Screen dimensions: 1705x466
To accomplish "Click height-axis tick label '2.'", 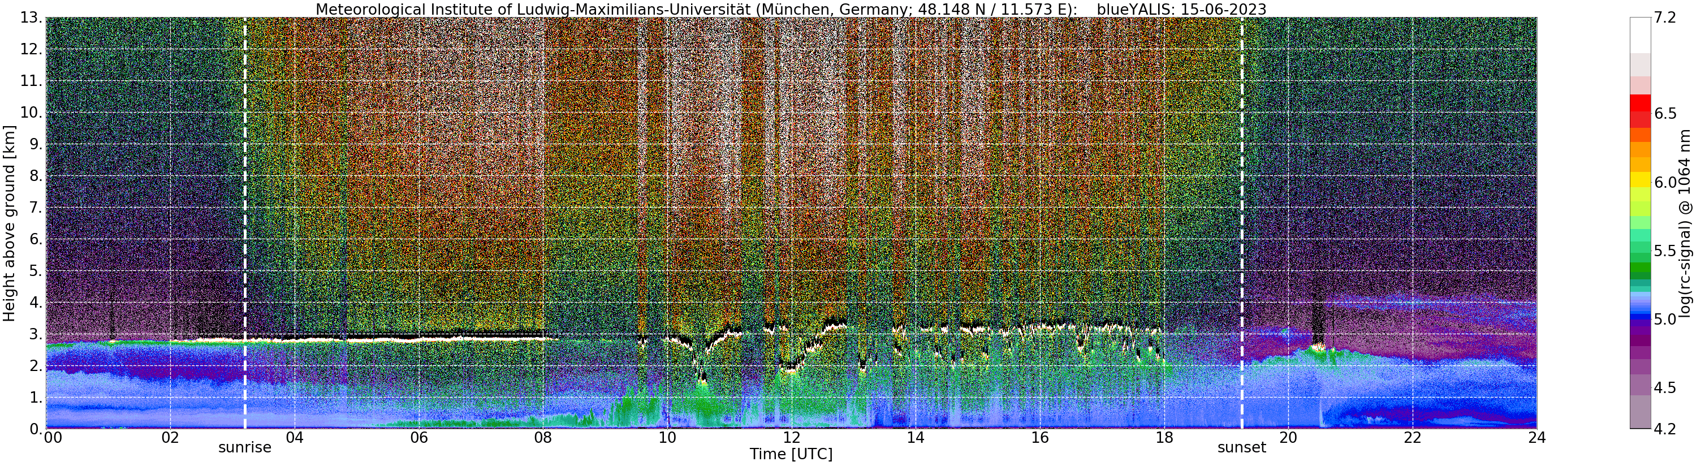I will click(36, 365).
